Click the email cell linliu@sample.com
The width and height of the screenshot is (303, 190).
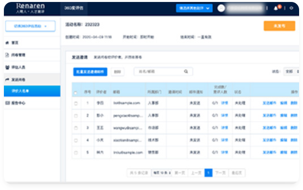128,152
